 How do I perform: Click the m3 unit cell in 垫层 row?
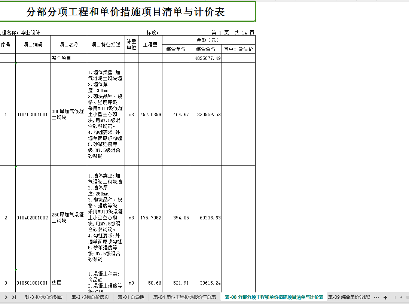point(131,281)
